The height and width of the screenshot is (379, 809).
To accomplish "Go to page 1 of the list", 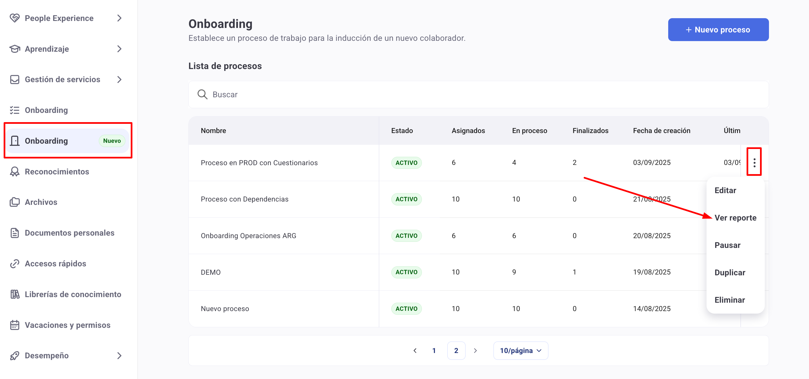I will click(x=434, y=350).
